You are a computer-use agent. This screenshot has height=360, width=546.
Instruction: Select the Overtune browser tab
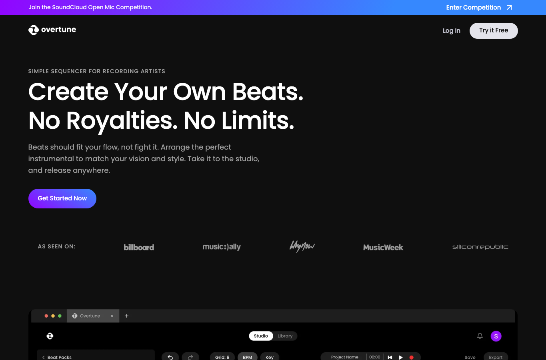coord(93,316)
